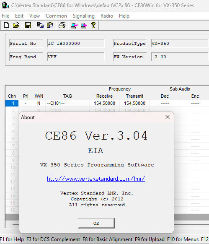Open the Radio menu
The image size is (209, 244).
click(107, 16)
